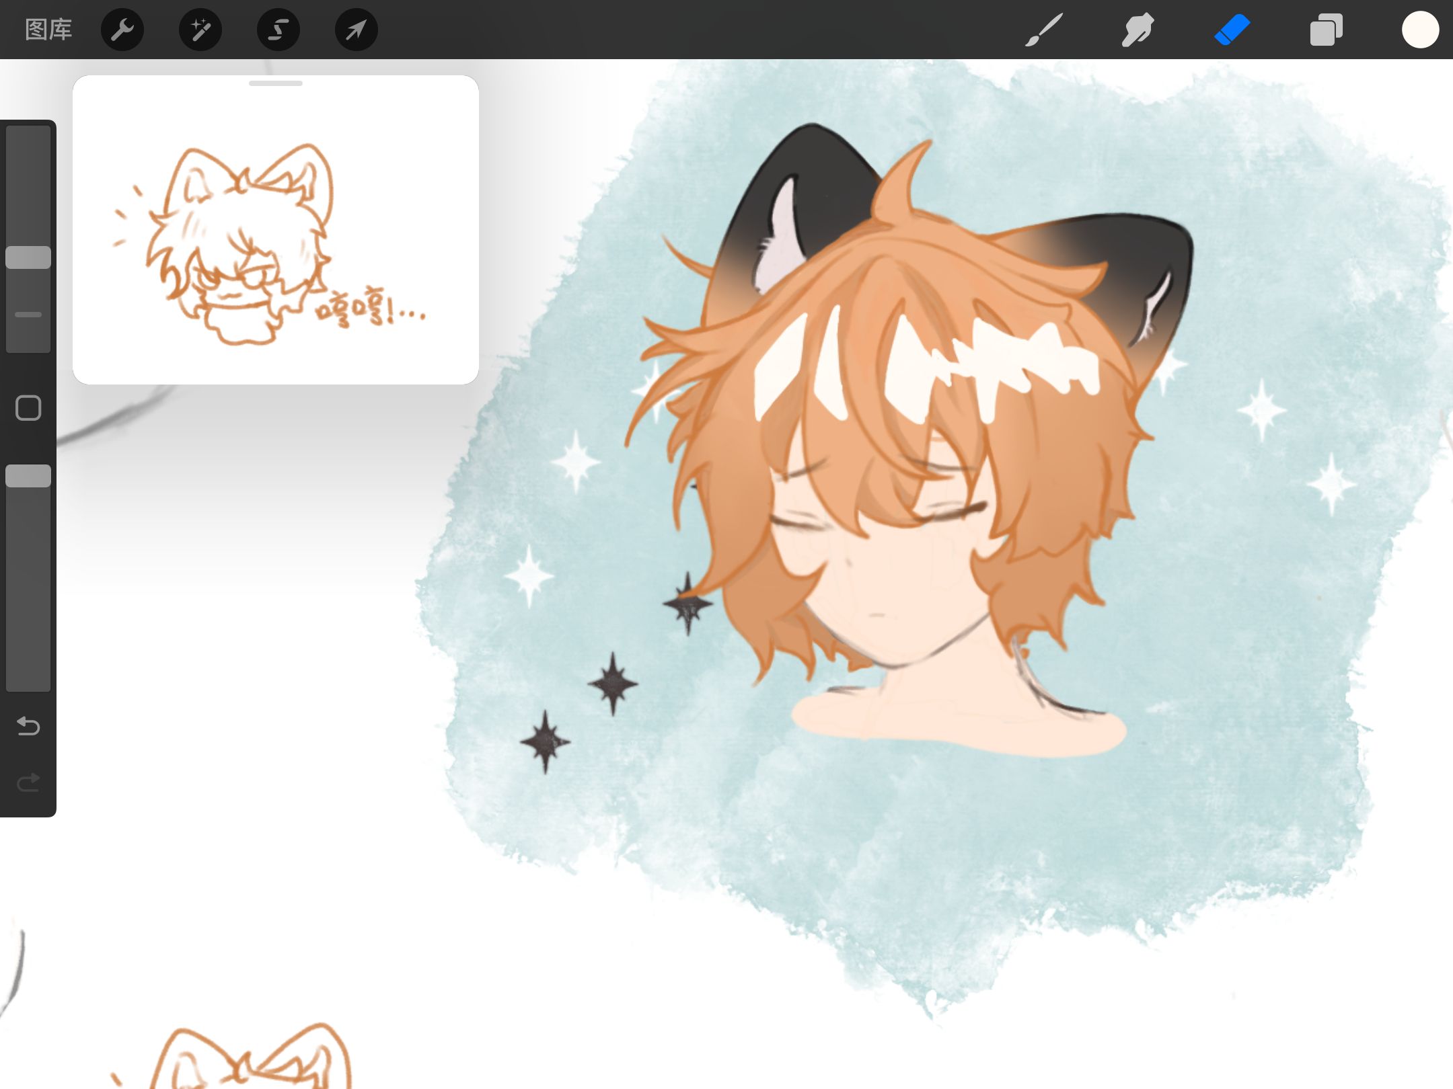Select the Smudge tool
Image resolution: width=1453 pixels, height=1089 pixels.
(1138, 30)
